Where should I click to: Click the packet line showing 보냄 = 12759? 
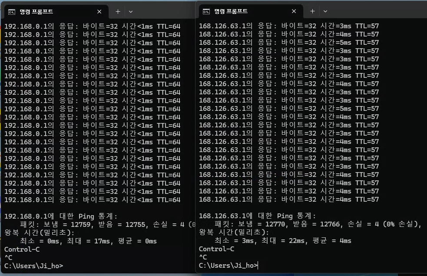click(x=108, y=225)
